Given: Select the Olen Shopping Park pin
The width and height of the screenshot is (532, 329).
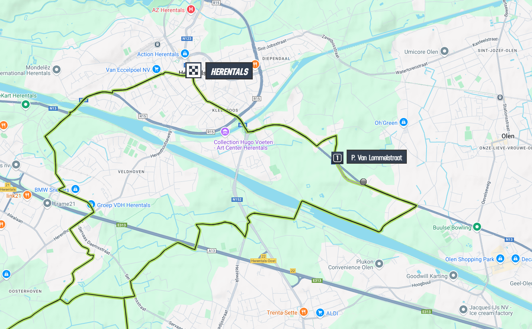Looking at the screenshot, I should point(500,259).
